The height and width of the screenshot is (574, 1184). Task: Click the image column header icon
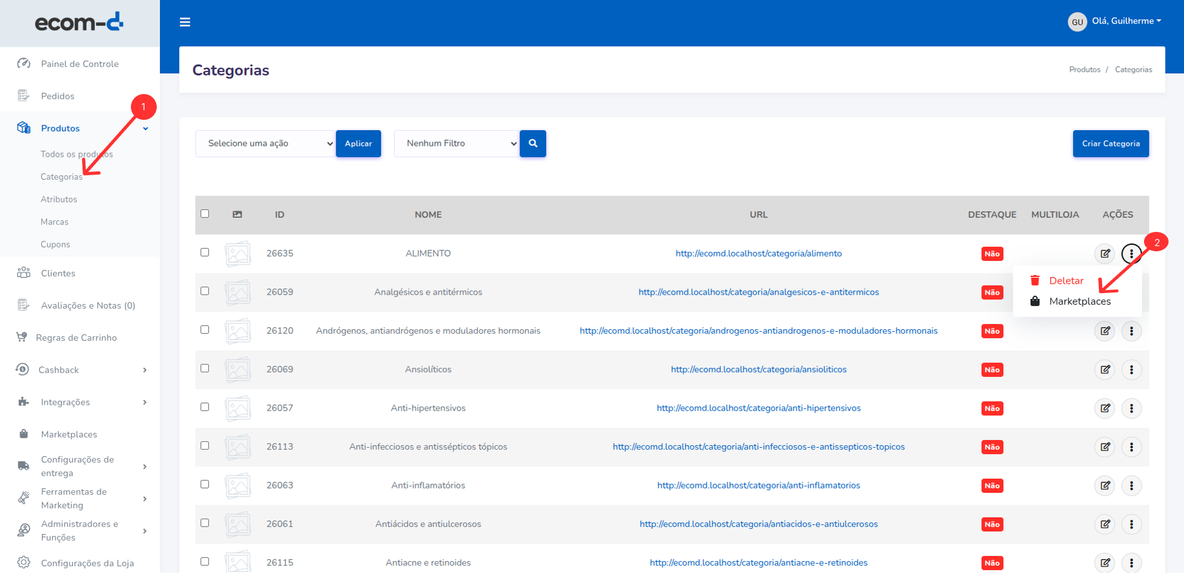click(237, 215)
